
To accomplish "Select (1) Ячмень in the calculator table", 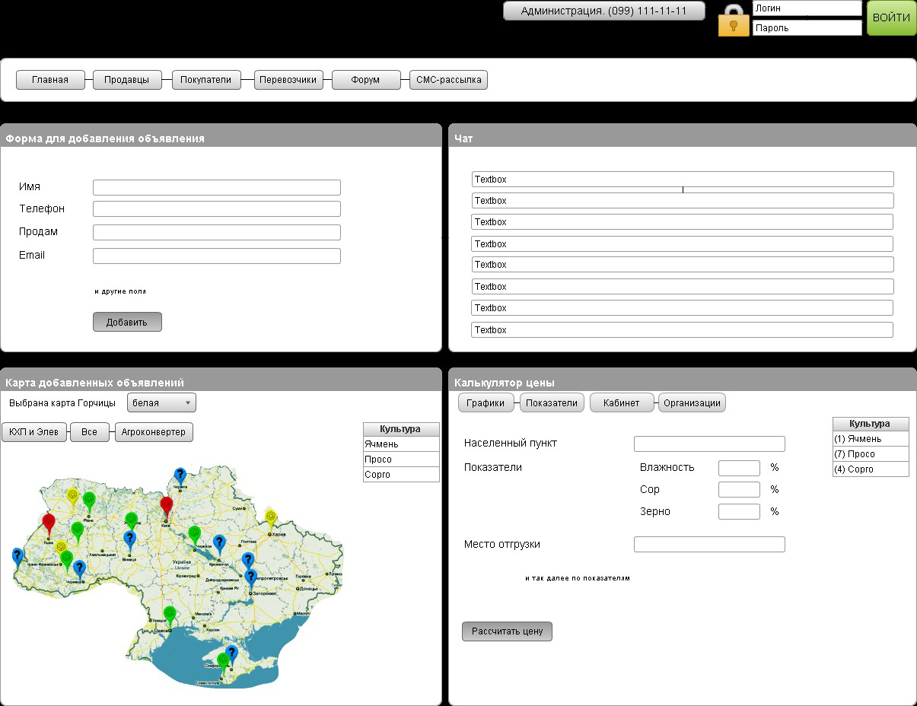I will [x=871, y=439].
